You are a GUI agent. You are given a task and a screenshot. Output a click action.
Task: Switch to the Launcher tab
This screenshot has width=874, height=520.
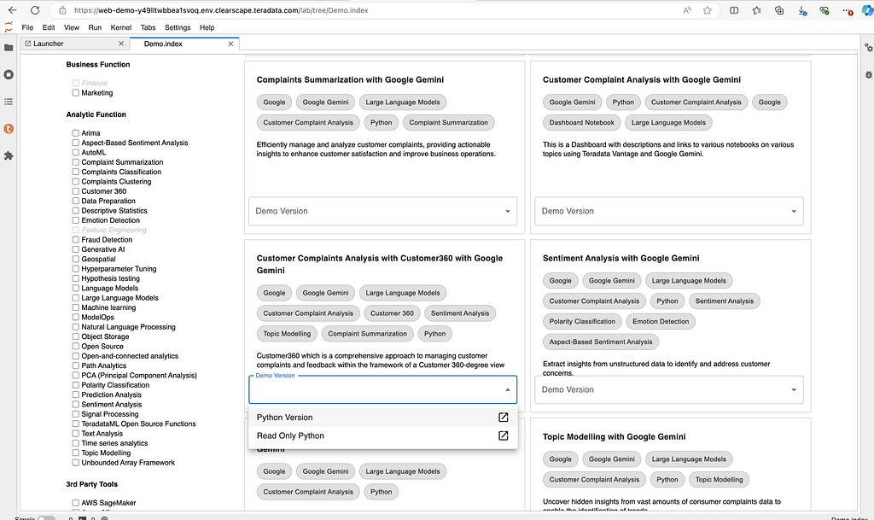coord(74,44)
